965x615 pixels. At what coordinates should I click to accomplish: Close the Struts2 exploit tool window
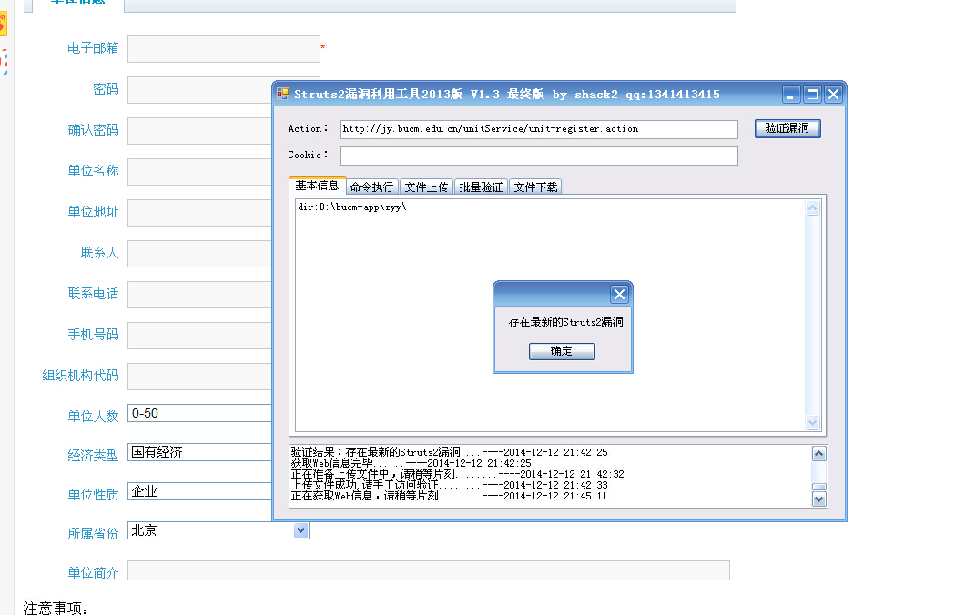(833, 94)
